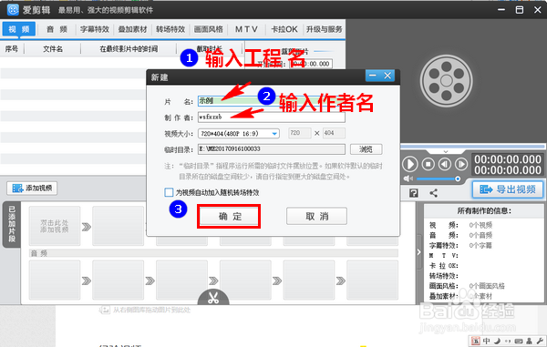Click the 临时目录 path field

(x=272, y=149)
